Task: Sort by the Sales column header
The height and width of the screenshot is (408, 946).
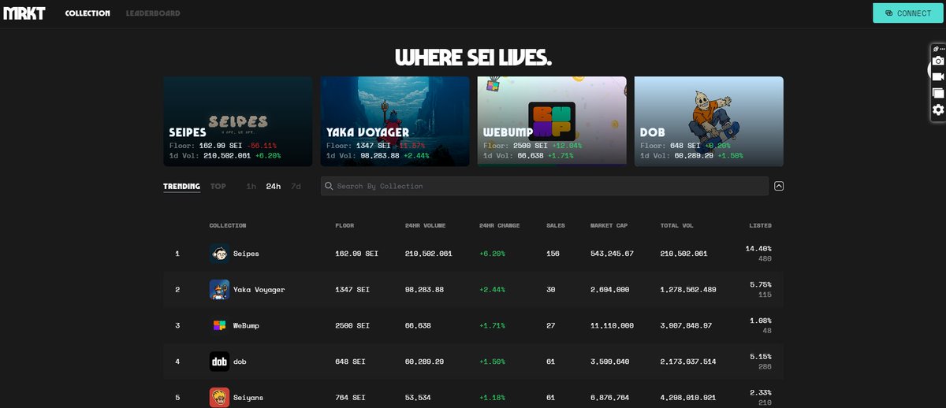Action: [556, 226]
